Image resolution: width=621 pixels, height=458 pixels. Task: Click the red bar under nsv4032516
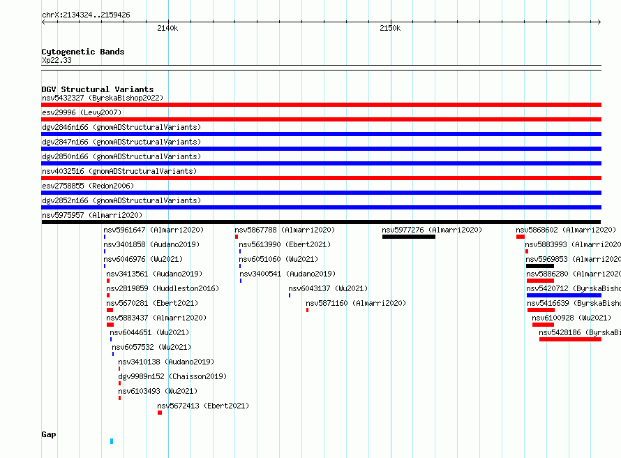(321, 178)
